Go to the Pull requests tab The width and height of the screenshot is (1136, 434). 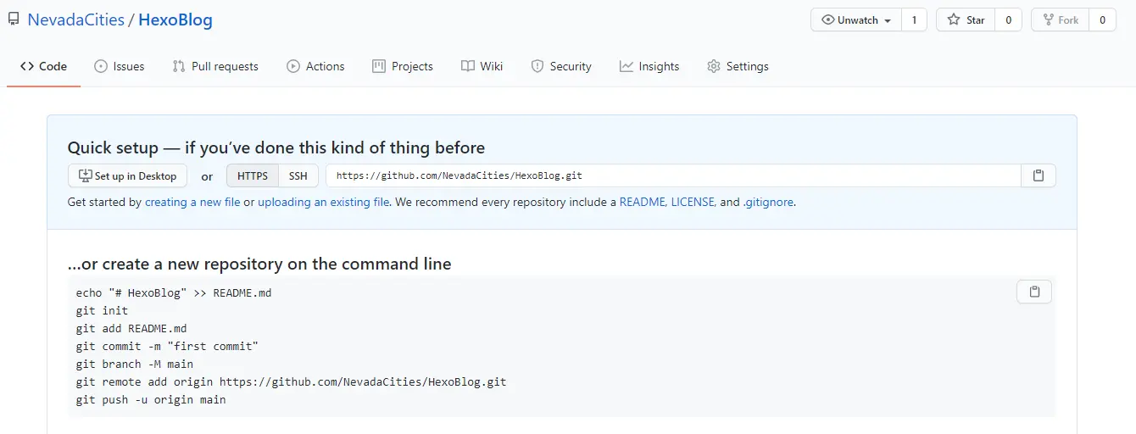215,66
